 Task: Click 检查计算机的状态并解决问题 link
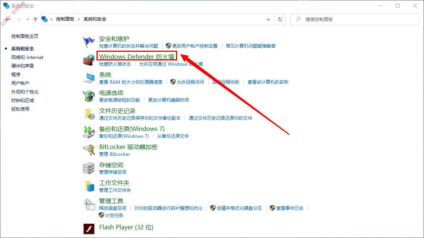[129, 46]
